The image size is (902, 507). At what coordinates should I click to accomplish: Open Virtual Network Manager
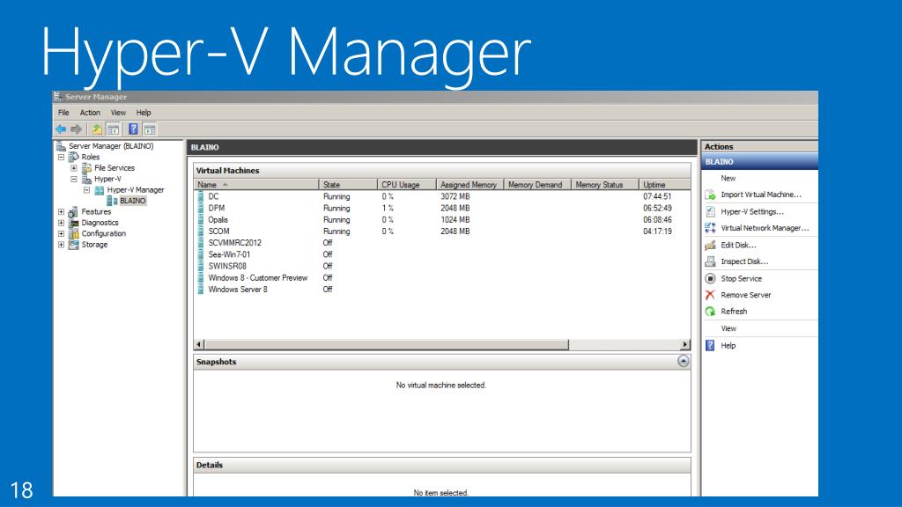[765, 228]
